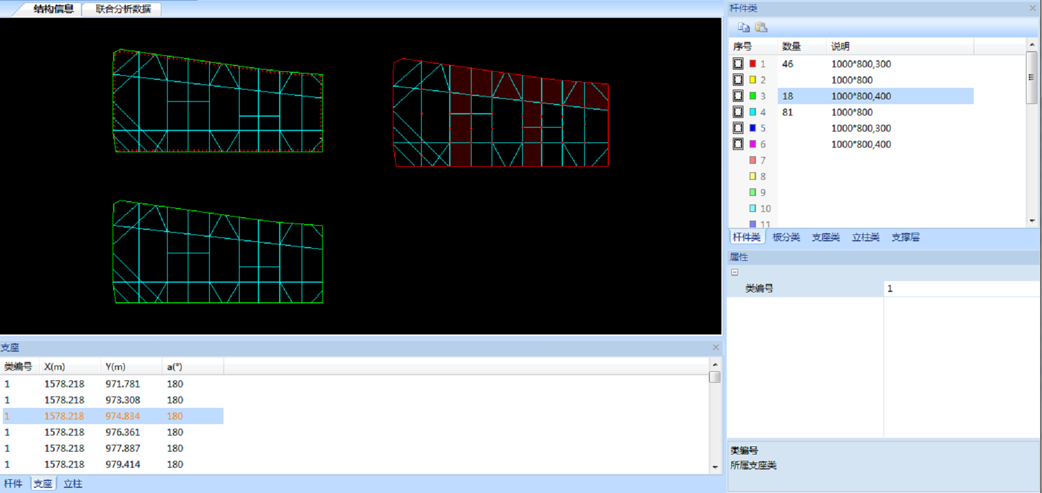Click the 类编号 value field
The image size is (1042, 493).
[960, 288]
